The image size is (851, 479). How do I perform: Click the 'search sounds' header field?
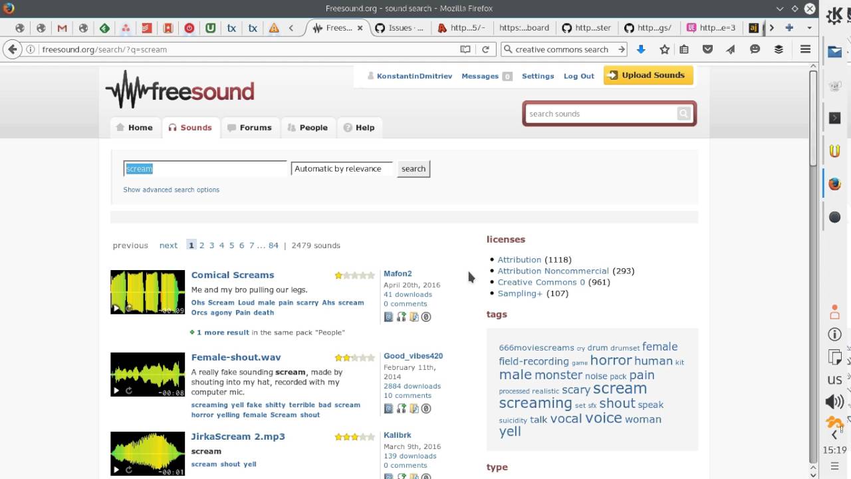tap(602, 114)
